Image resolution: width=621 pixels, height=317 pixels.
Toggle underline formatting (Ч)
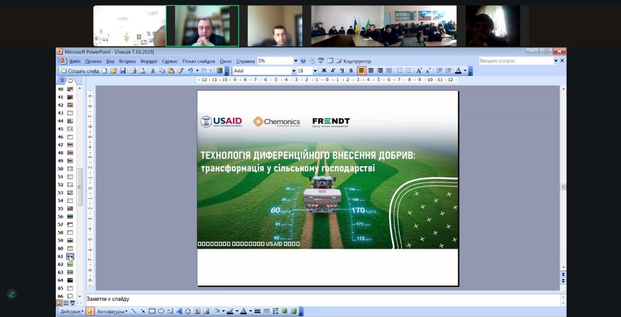click(x=342, y=71)
